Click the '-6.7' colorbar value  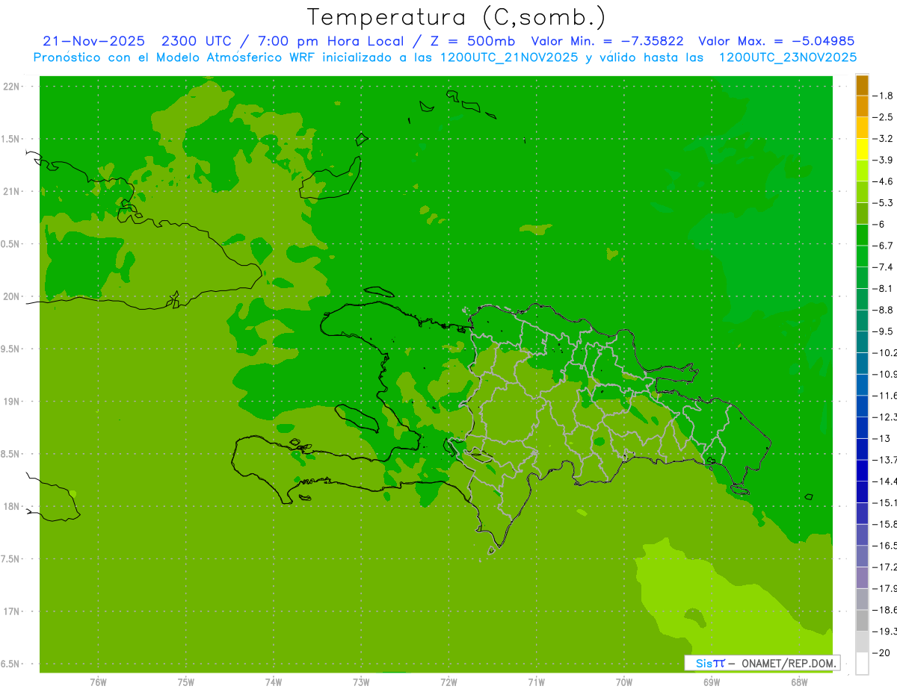pyautogui.click(x=883, y=246)
